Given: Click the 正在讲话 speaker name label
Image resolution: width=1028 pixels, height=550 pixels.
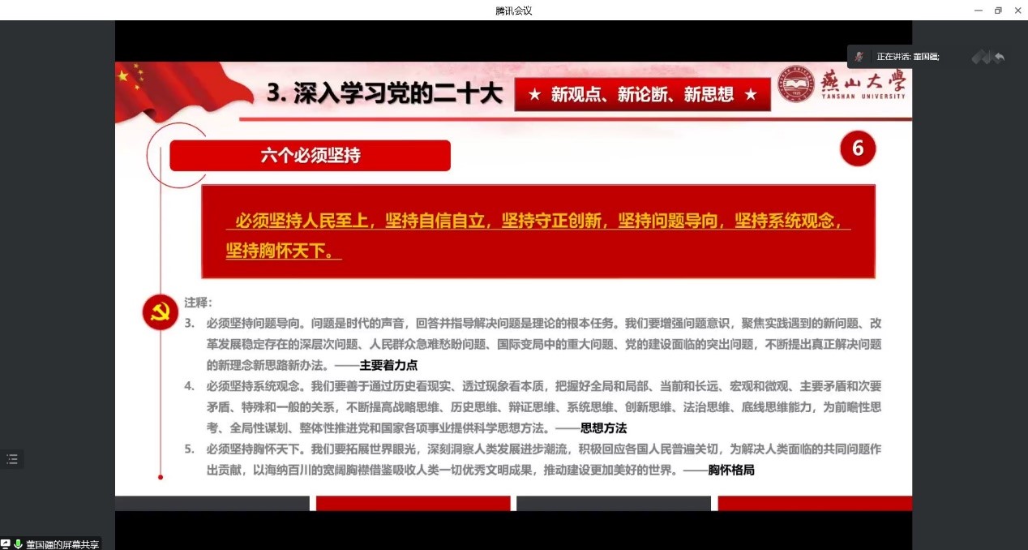Looking at the screenshot, I should [x=907, y=57].
